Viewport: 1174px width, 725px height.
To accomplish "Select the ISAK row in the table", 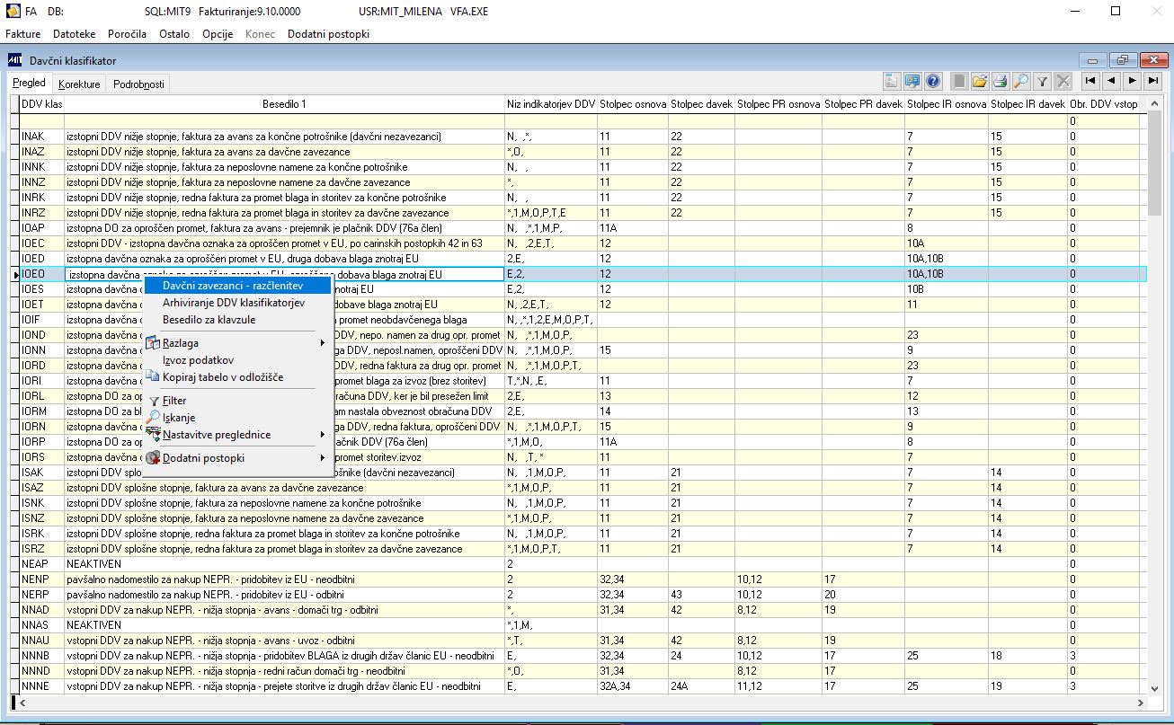I will click(x=33, y=473).
